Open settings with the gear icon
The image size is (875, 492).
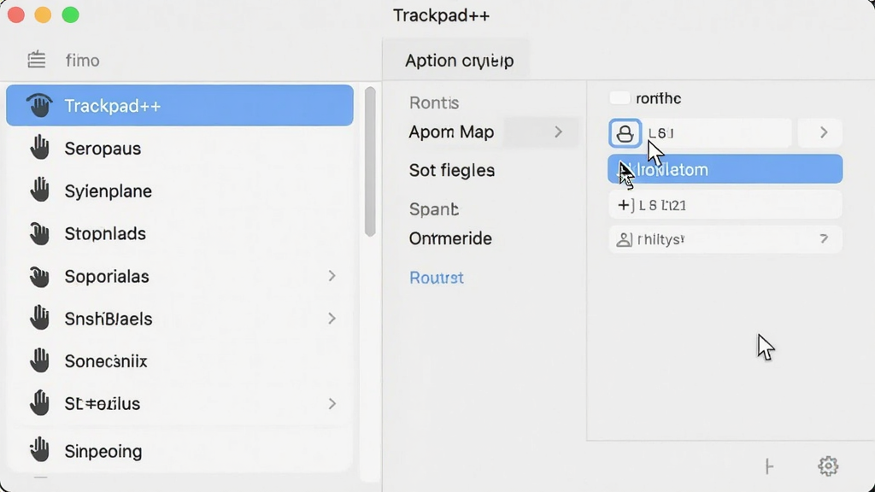point(828,466)
